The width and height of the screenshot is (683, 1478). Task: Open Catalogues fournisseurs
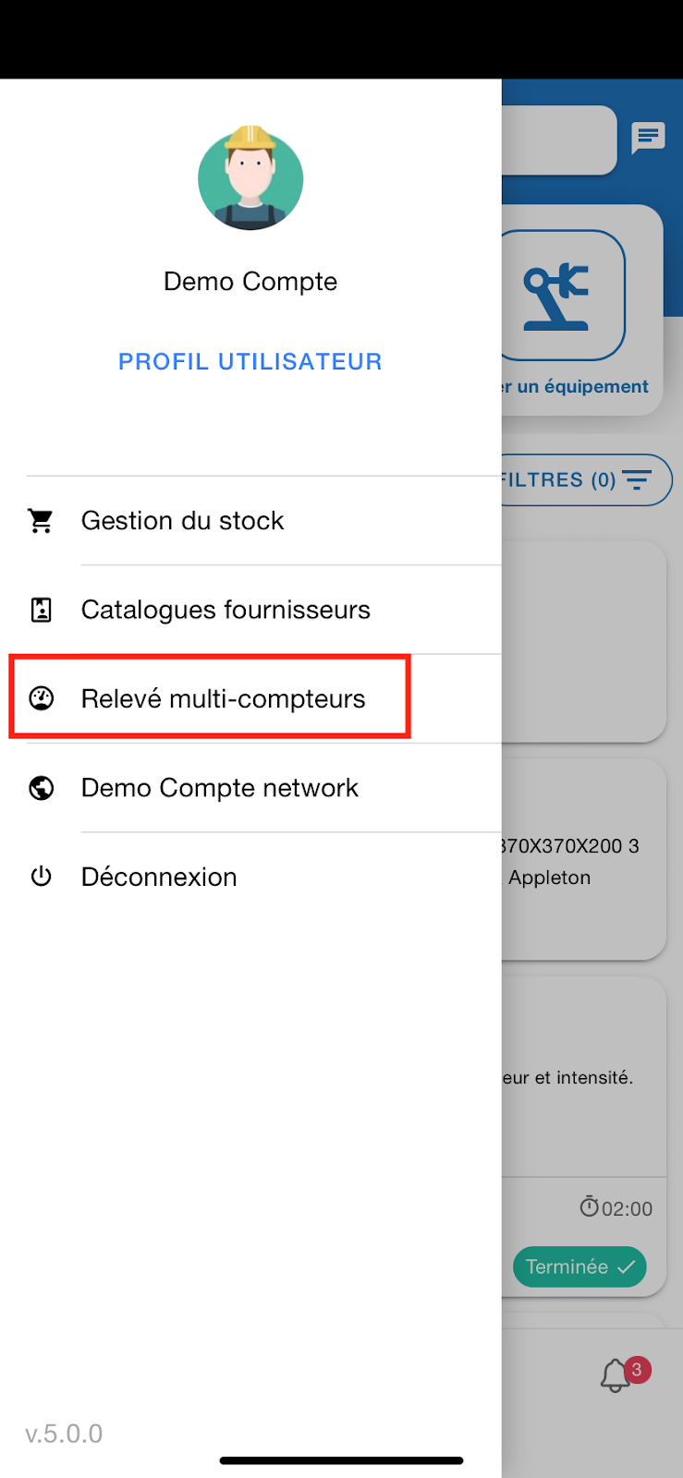(x=226, y=610)
